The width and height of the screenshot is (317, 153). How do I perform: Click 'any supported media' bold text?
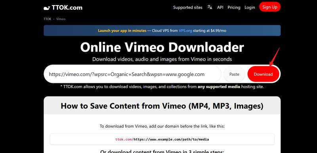pos(219,87)
